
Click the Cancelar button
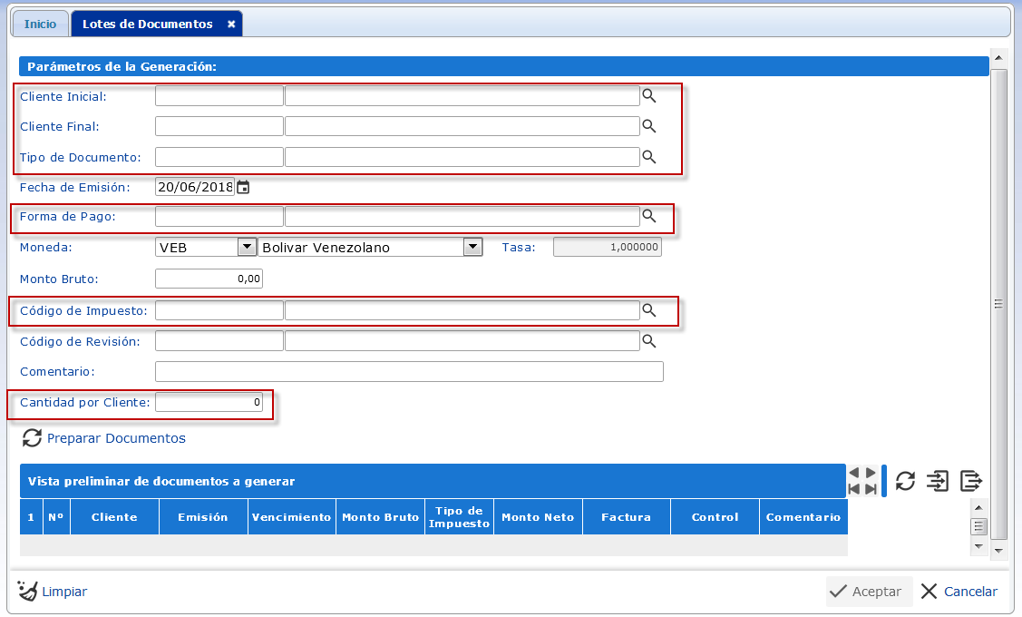point(959,592)
